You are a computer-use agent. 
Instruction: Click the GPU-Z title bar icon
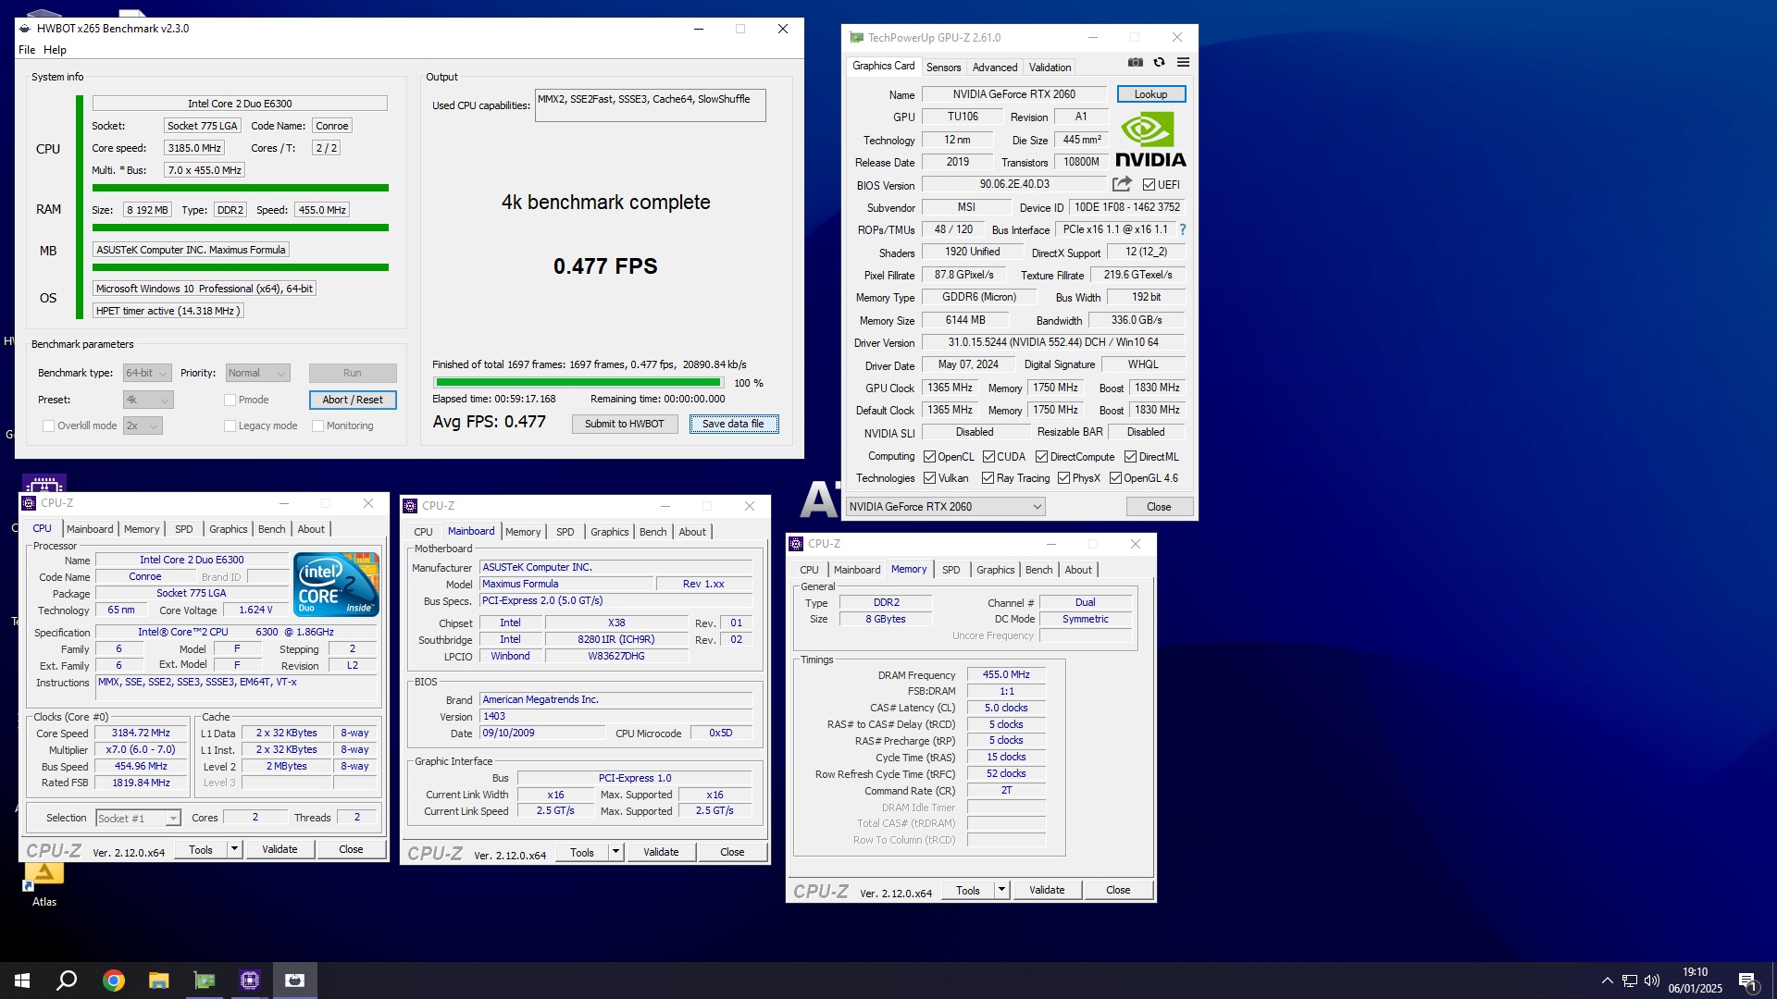pyautogui.click(x=856, y=38)
